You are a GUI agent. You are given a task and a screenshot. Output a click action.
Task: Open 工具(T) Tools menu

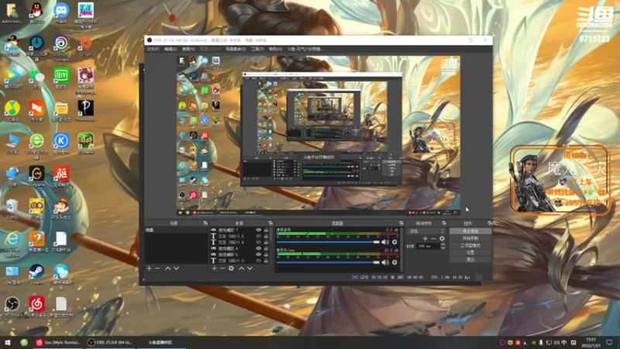point(257,49)
